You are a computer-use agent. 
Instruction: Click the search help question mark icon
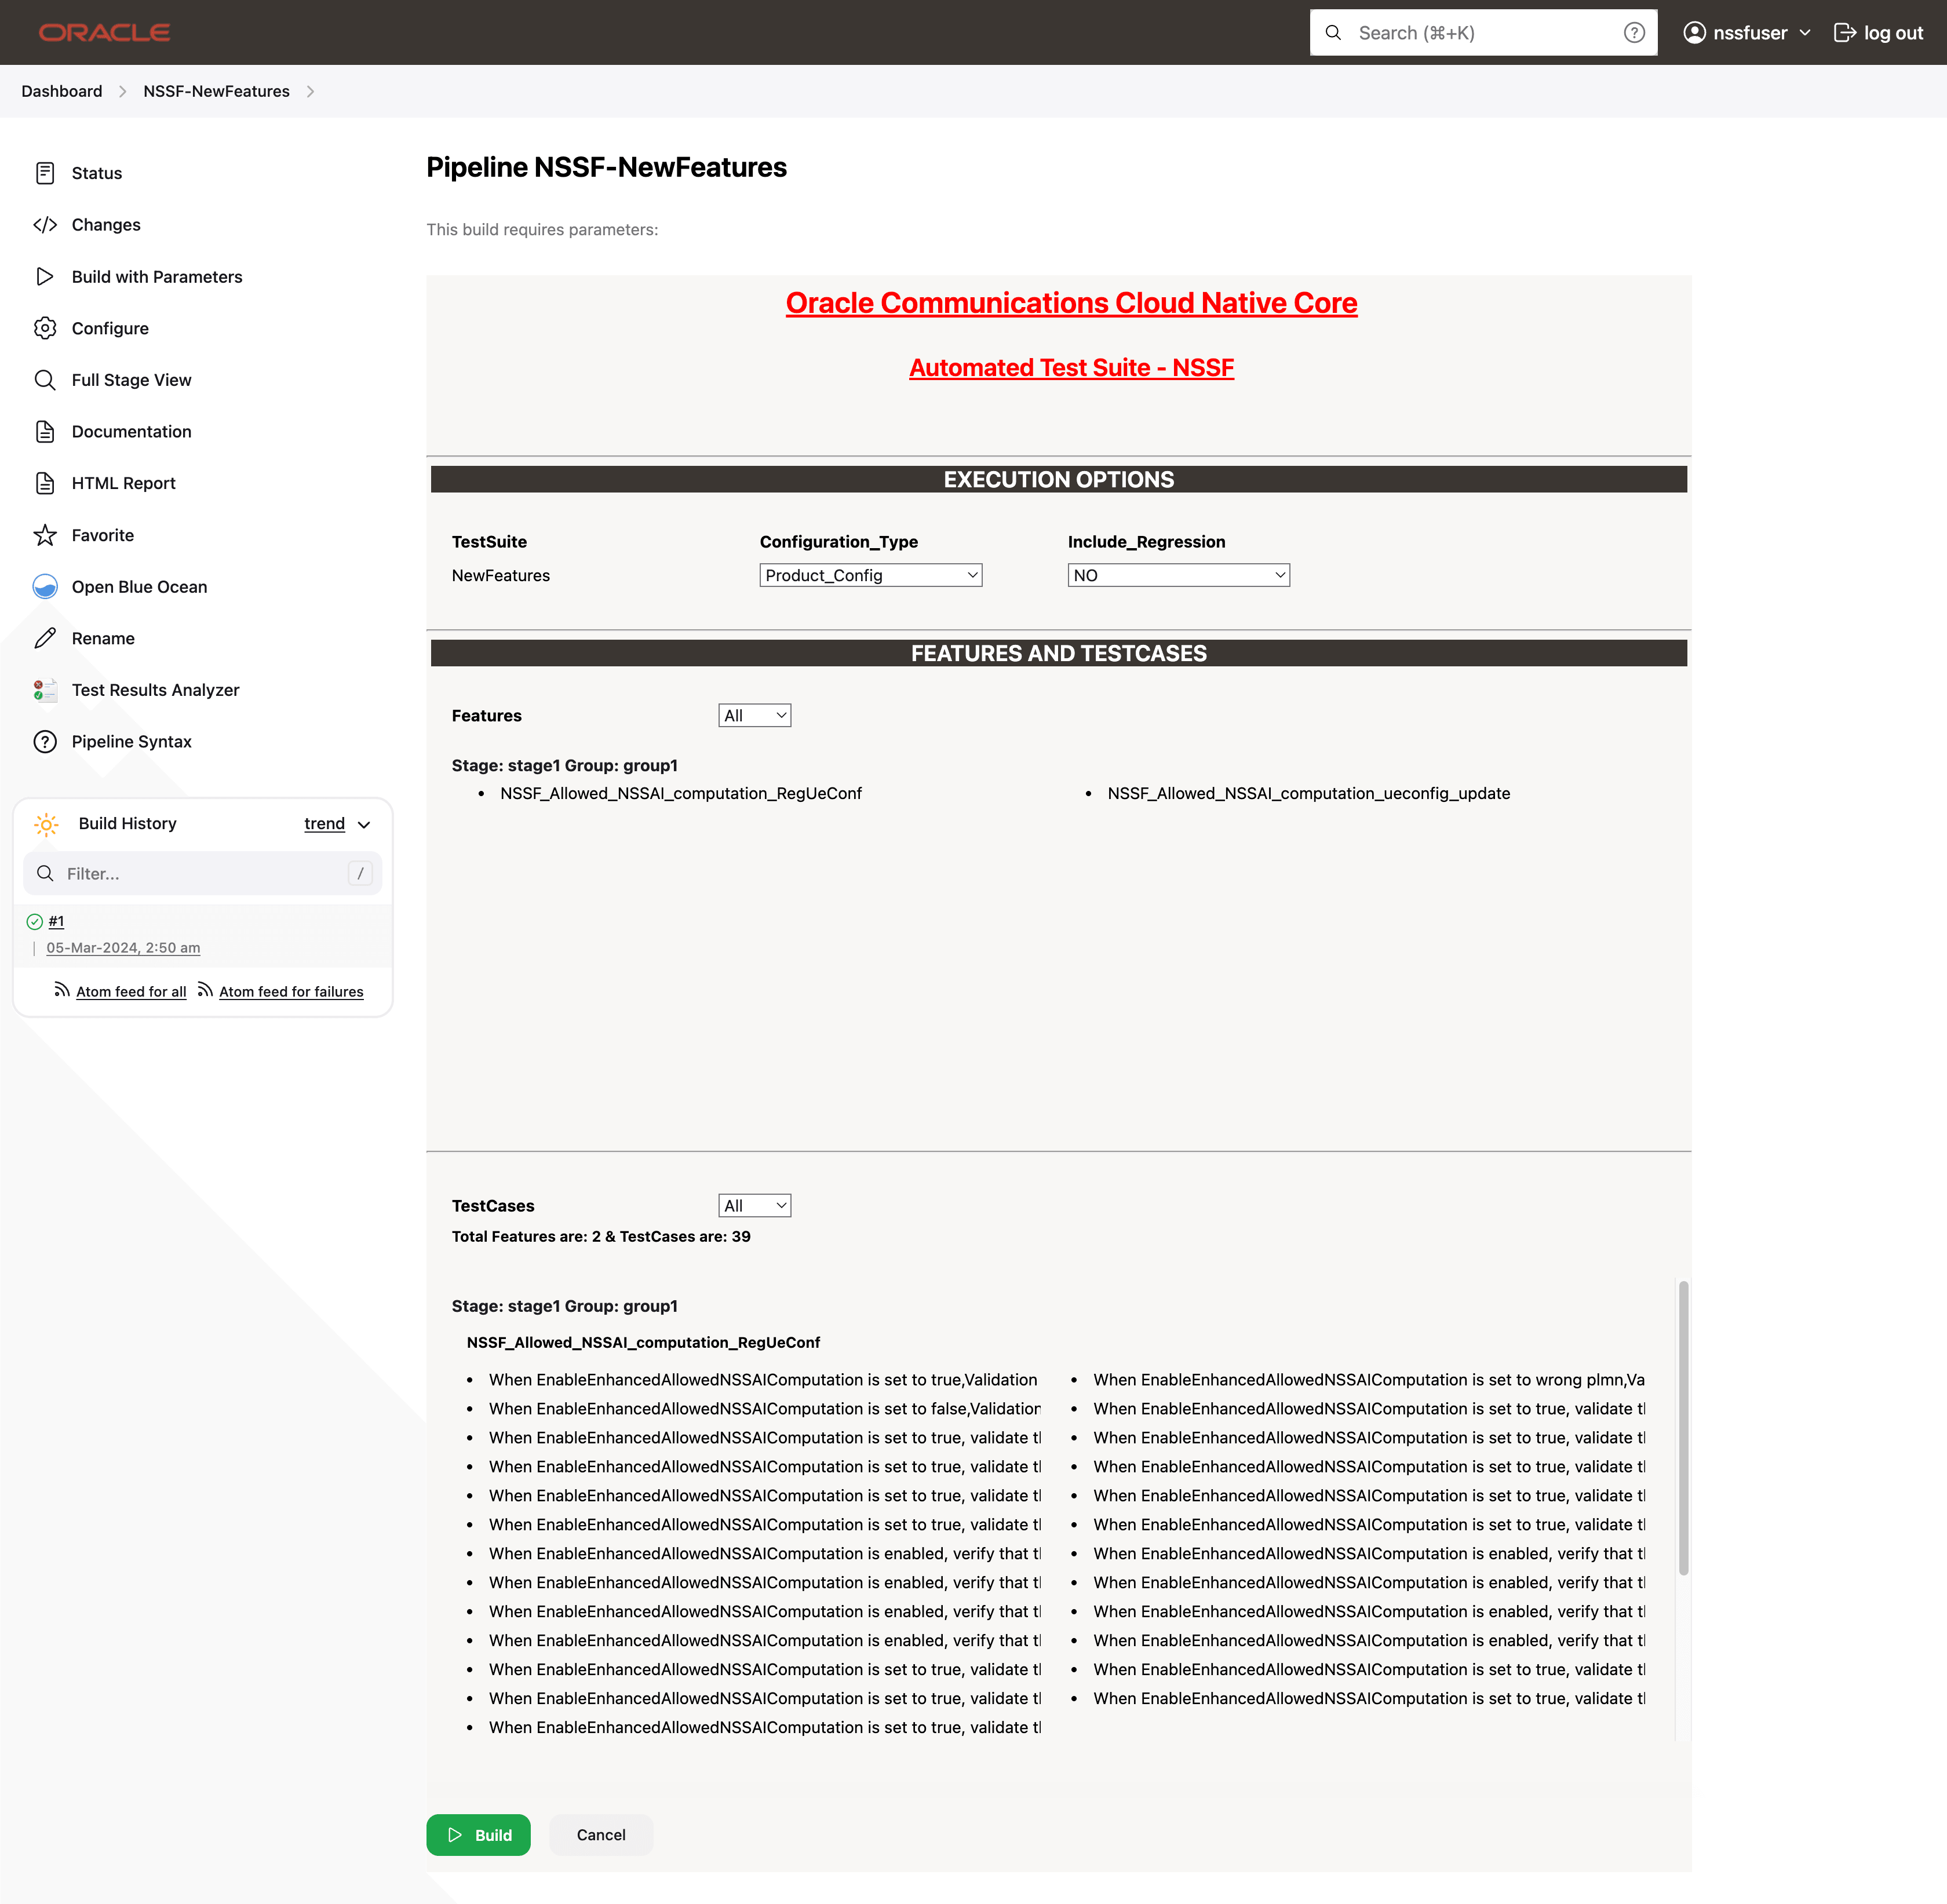[x=1634, y=33]
